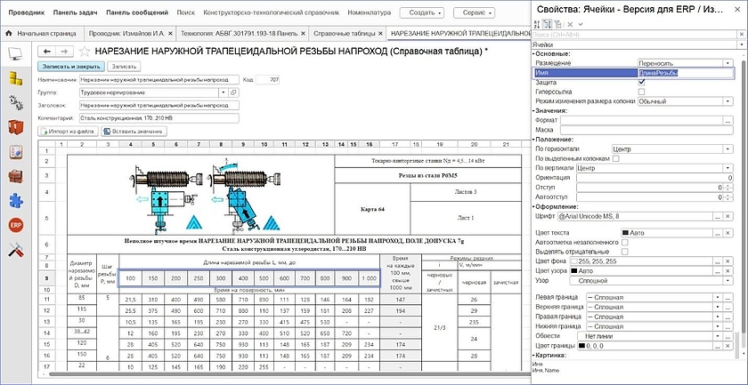Open the По горизонтали alignment dropdown
This screenshot has width=748, height=385.
(730, 148)
